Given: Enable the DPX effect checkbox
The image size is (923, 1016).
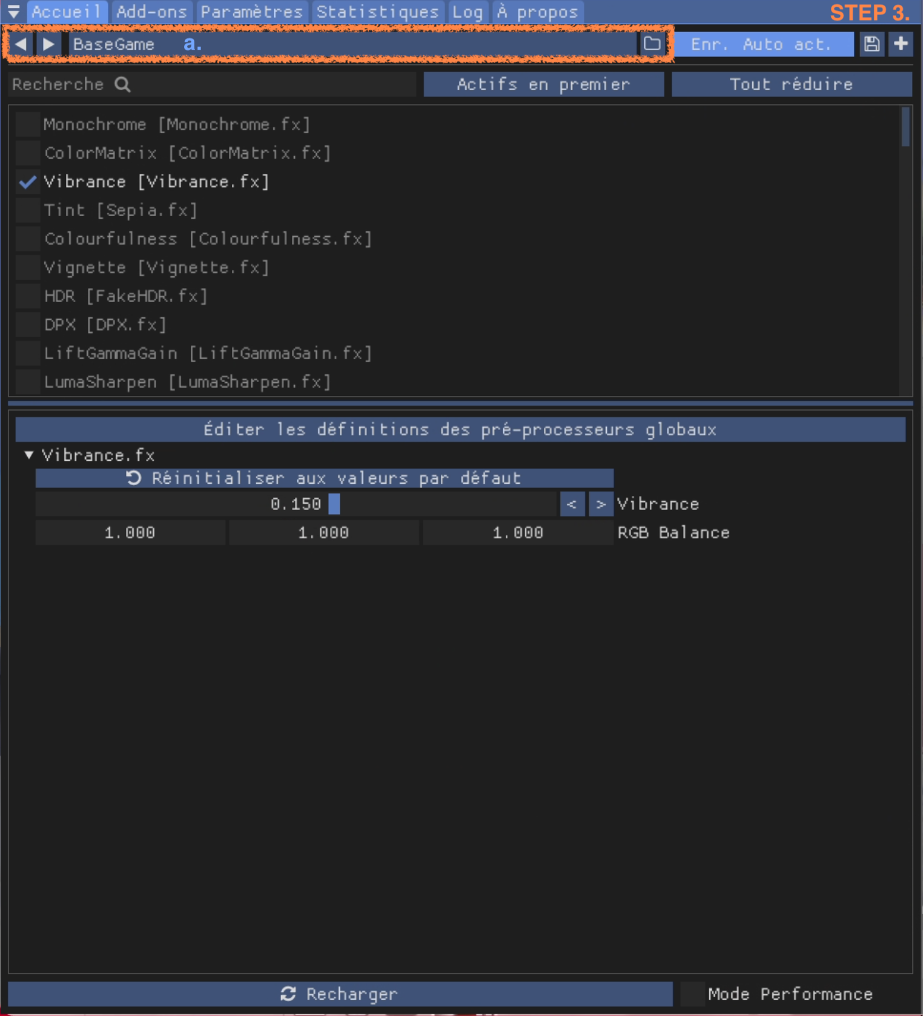Looking at the screenshot, I should pyautogui.click(x=28, y=325).
